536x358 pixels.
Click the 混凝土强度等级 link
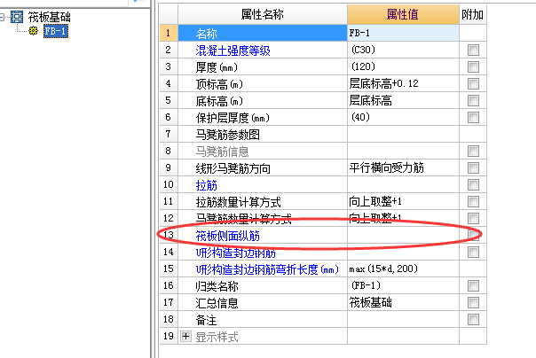(x=233, y=51)
